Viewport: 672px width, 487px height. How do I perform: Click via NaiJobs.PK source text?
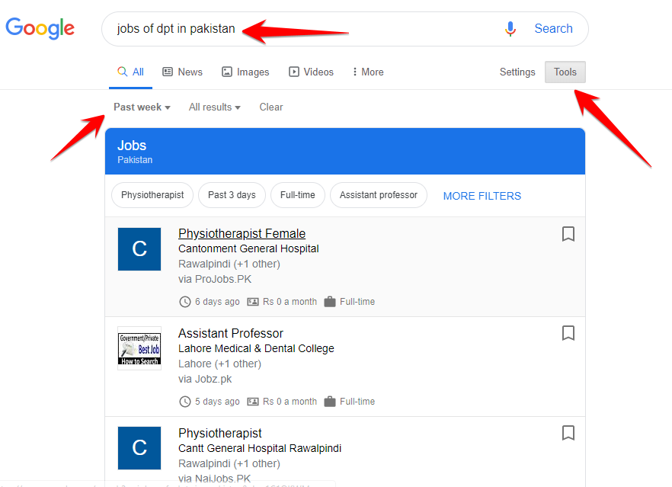point(214,479)
